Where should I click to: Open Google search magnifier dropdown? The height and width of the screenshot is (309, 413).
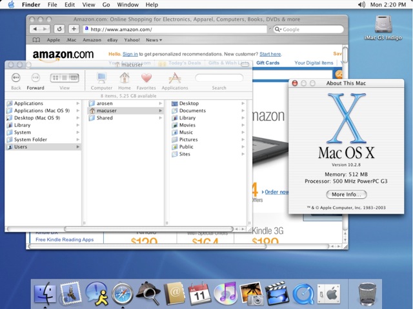tap(278, 29)
